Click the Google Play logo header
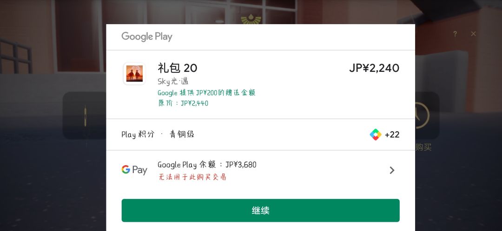The width and height of the screenshot is (502, 231). 147,37
